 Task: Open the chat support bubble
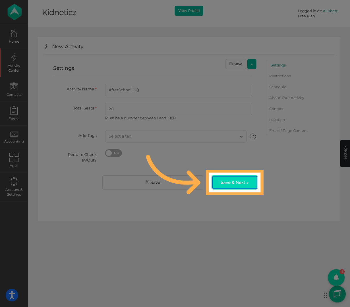tap(337, 294)
